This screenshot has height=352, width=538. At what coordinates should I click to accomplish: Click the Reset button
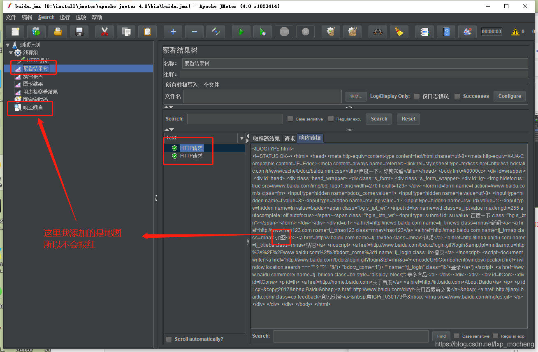point(408,119)
